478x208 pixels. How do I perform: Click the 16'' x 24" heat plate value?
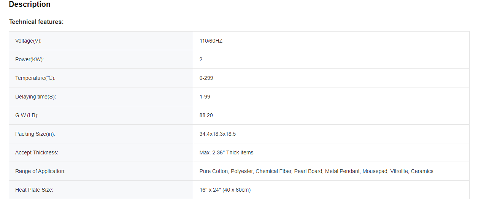pyautogui.click(x=225, y=190)
